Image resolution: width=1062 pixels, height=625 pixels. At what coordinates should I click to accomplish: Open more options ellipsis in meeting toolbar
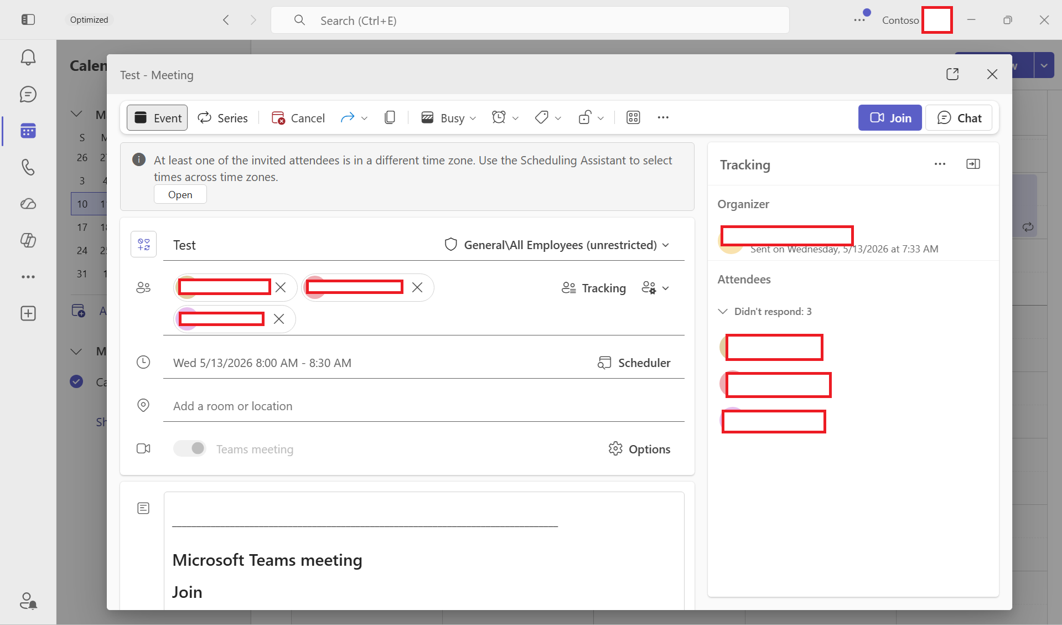(663, 117)
